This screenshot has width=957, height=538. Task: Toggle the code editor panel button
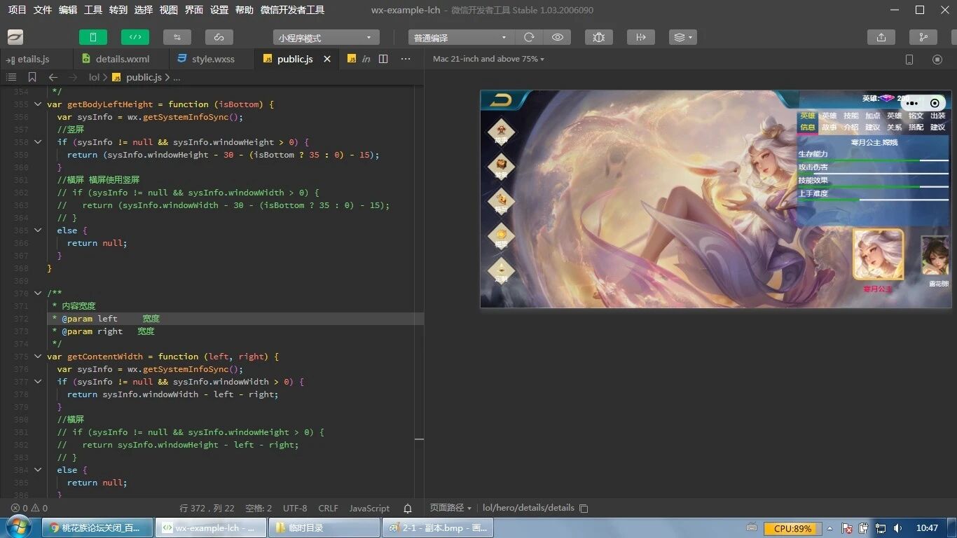click(x=135, y=37)
